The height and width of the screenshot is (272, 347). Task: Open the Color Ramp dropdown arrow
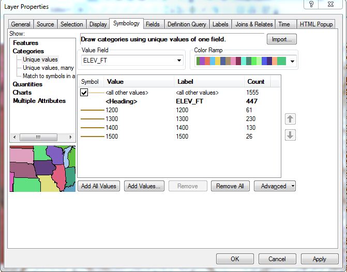[292, 62]
